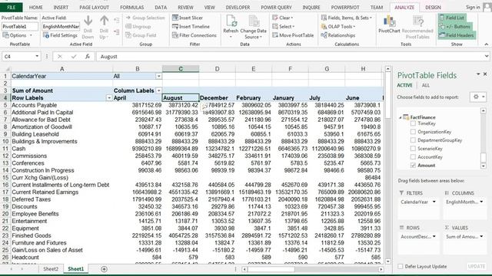This screenshot has width=492, height=276.
Task: Click Insert Slicer in the ribbon
Action: tap(188, 18)
